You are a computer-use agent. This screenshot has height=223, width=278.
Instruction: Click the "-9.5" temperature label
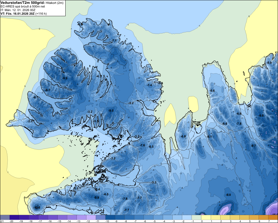pyautogui.click(x=111, y=111)
